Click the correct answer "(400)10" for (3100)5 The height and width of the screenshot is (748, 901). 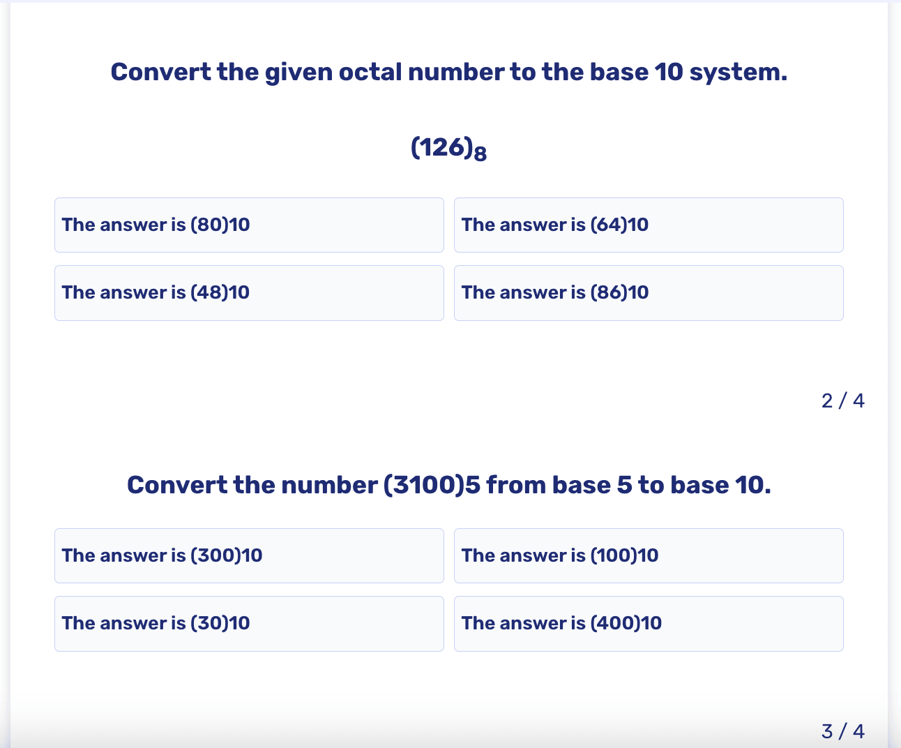pos(649,623)
